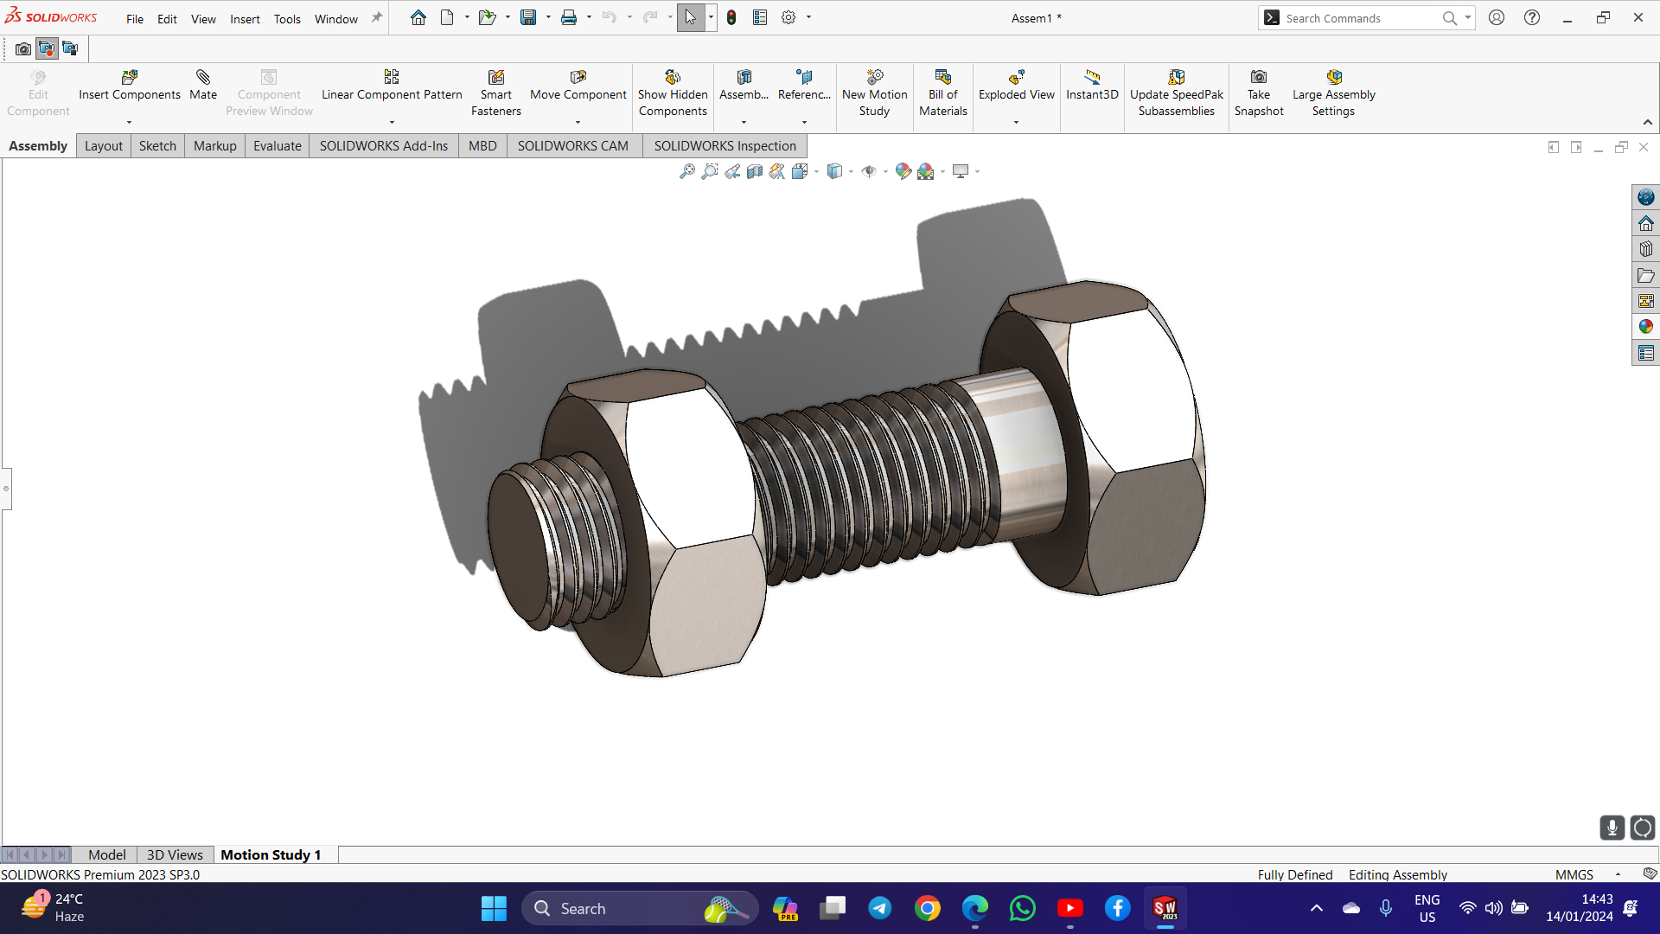
Task: Switch to the Model bottom tab
Action: click(106, 854)
